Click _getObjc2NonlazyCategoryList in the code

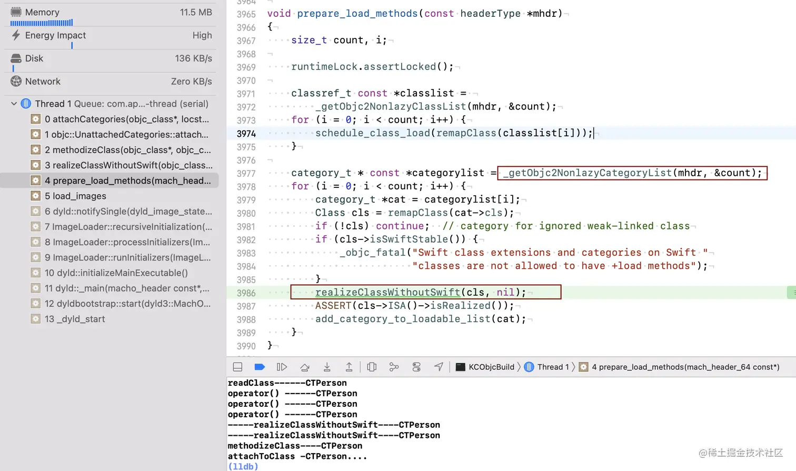coord(587,173)
